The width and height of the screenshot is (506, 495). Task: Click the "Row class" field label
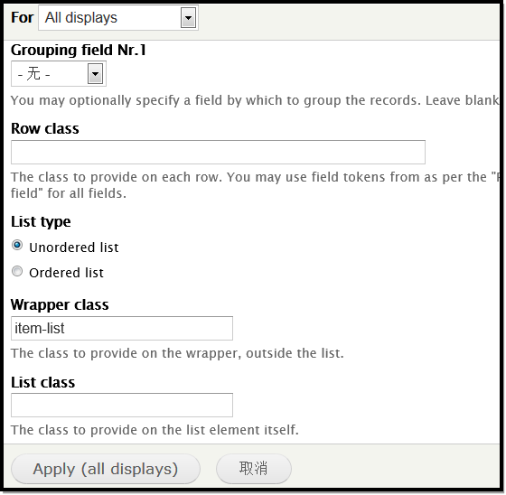[x=45, y=128]
